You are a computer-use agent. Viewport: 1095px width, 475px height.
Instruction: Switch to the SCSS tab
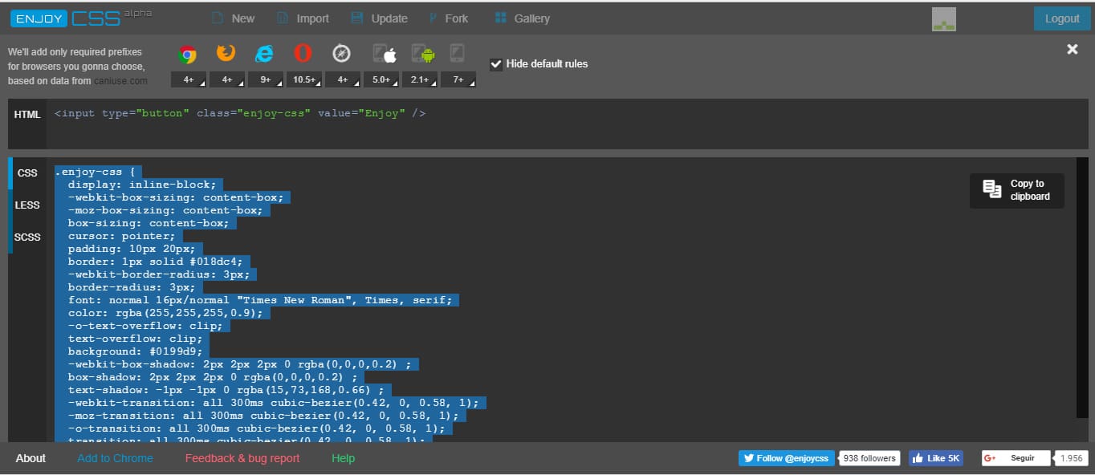[26, 237]
